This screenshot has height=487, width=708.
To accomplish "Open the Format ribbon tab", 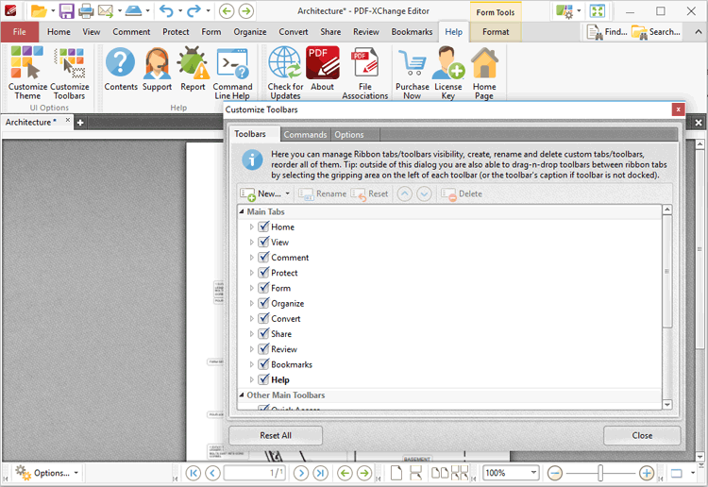I will [496, 32].
